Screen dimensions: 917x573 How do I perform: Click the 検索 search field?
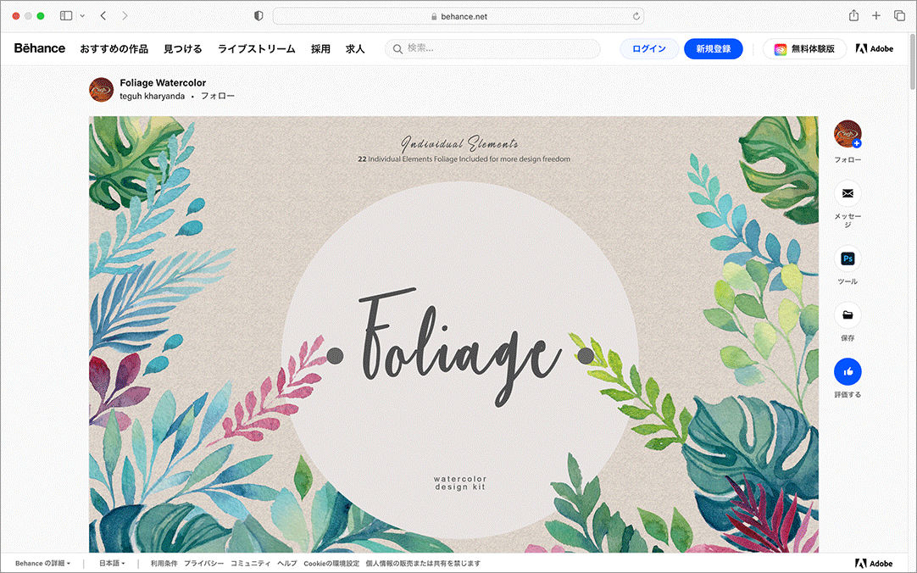point(492,48)
